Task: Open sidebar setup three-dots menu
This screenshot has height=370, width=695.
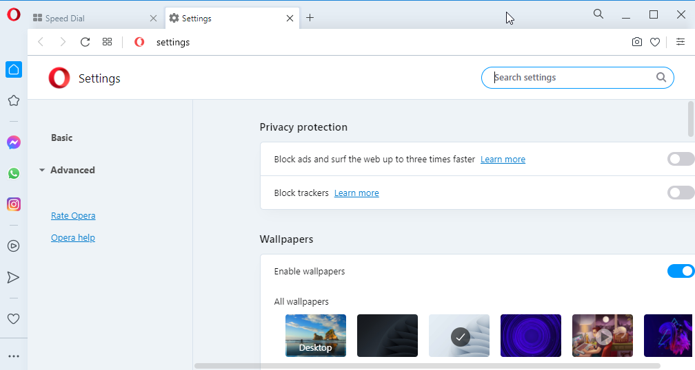Action: (14, 356)
